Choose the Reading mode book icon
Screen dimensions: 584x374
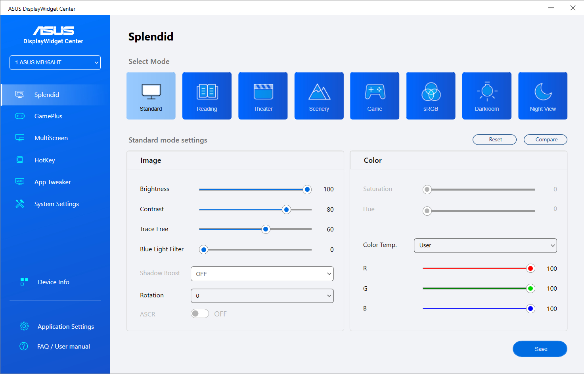coord(207,92)
